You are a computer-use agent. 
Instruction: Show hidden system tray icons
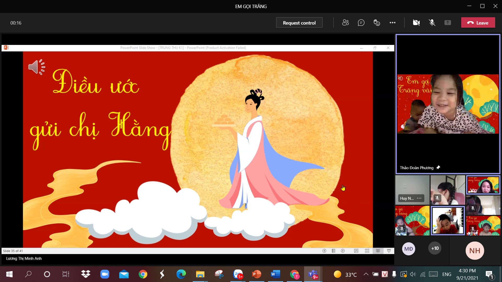[x=366, y=274]
